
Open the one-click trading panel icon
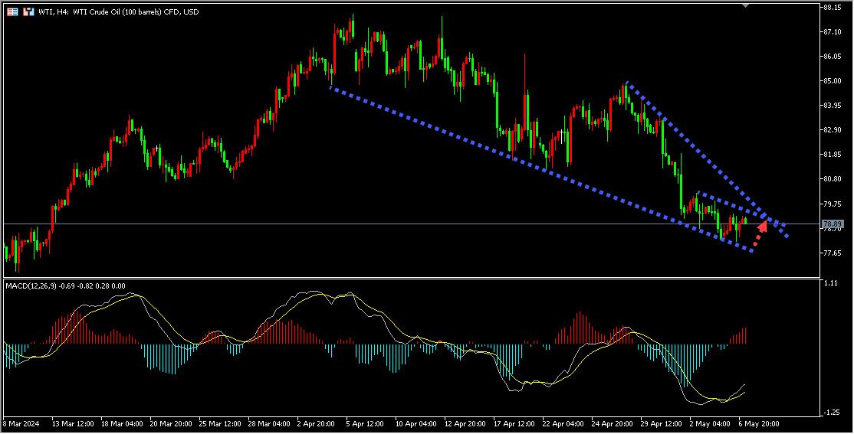13,11
